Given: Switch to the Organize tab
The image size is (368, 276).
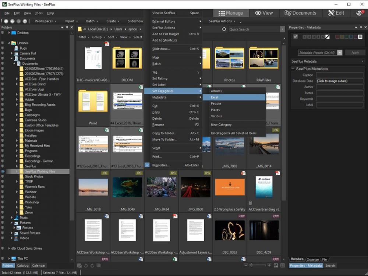Looking at the screenshot, I should [312, 259].
